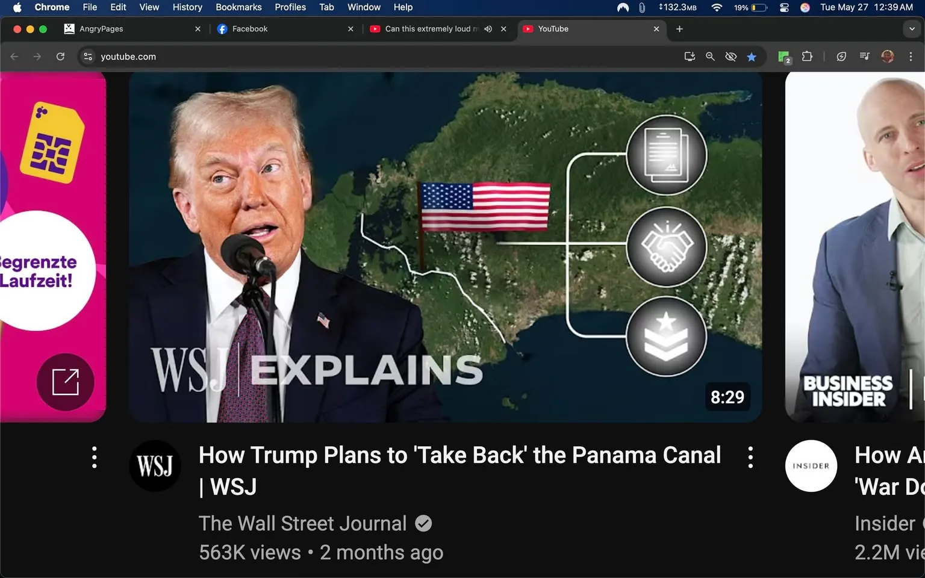Open Chrome's media controls icon
The height and width of the screenshot is (578, 925).
[864, 56]
